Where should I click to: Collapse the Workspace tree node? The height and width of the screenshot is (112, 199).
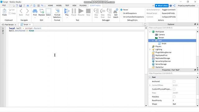coord(150,32)
